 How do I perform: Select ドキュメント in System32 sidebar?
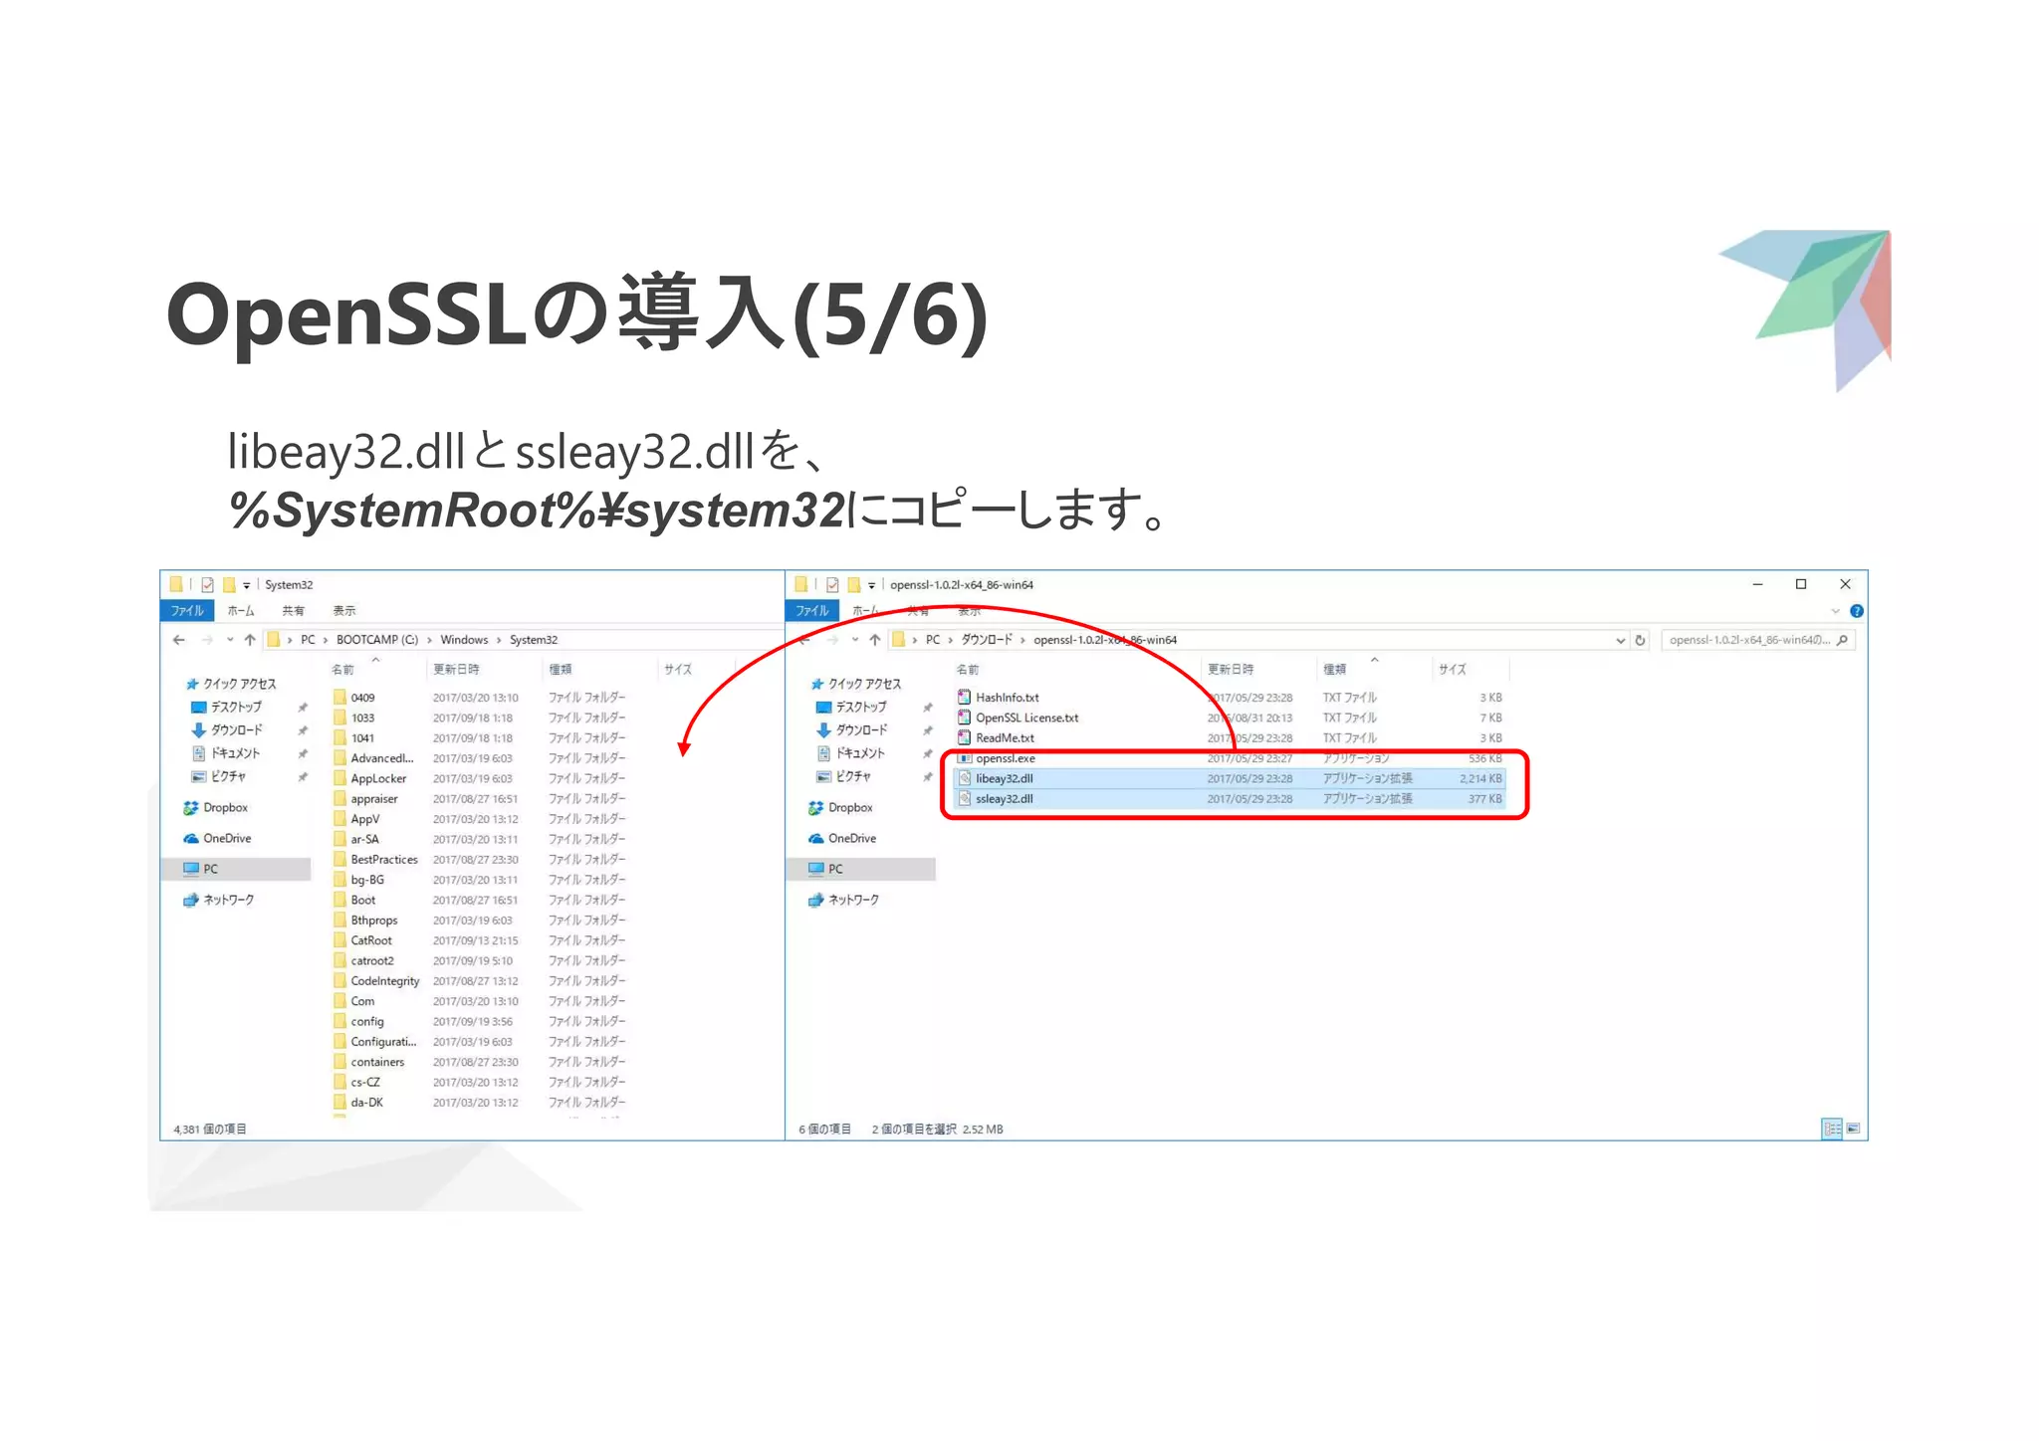coord(226,753)
